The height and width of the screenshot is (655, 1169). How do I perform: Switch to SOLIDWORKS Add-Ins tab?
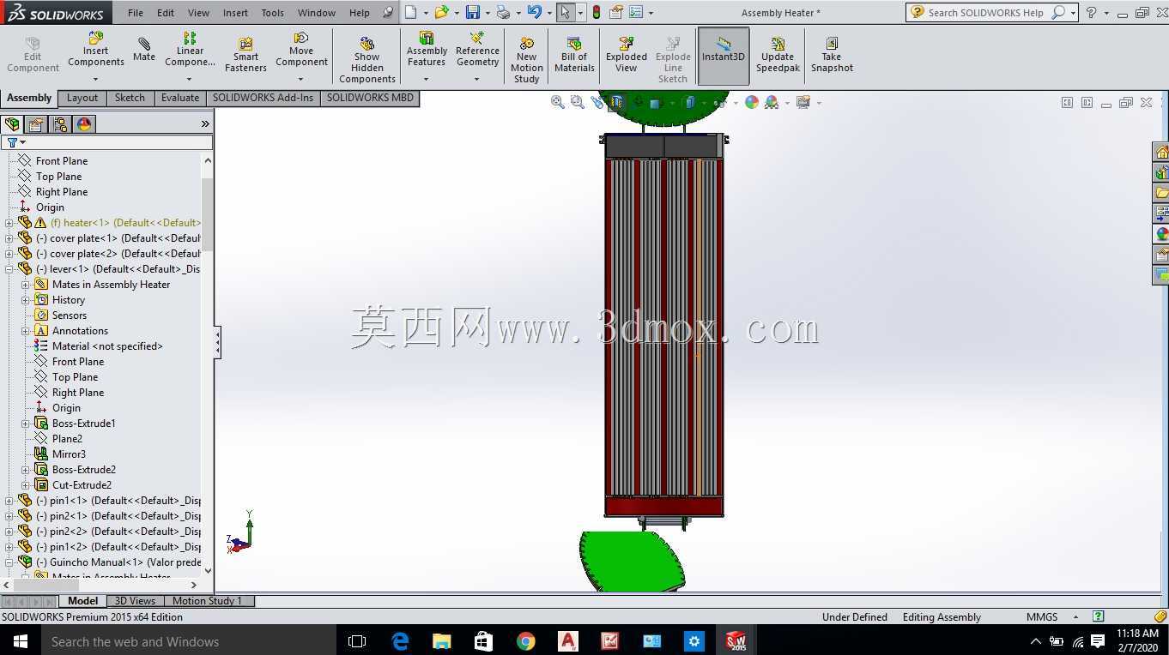tap(263, 98)
